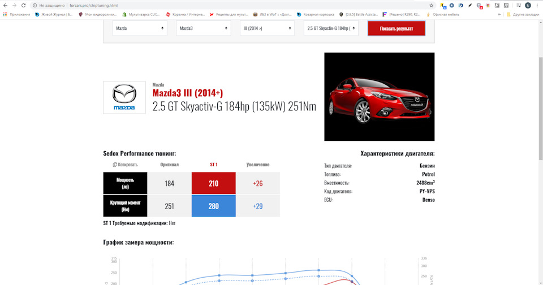Click the scrollbar up arrow
This screenshot has height=285, width=543.
pyautogui.click(x=541, y=22)
